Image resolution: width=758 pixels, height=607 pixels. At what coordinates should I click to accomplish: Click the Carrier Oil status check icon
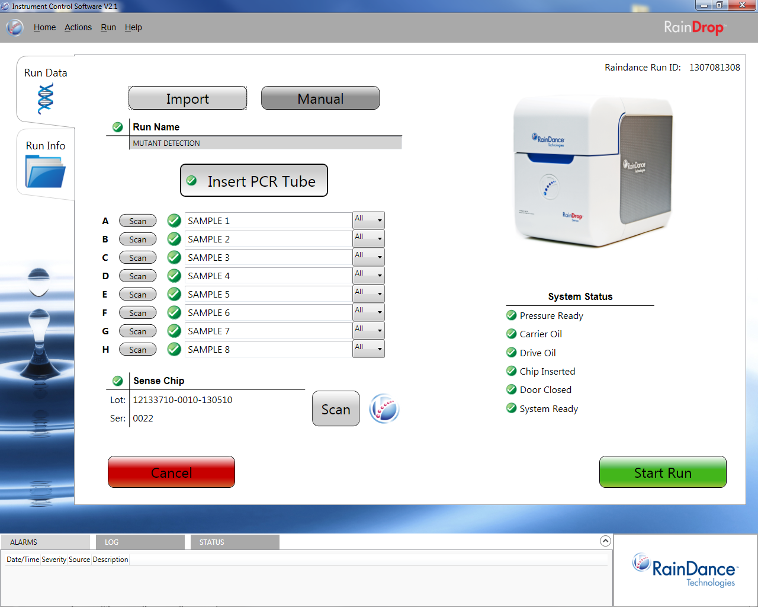click(512, 334)
